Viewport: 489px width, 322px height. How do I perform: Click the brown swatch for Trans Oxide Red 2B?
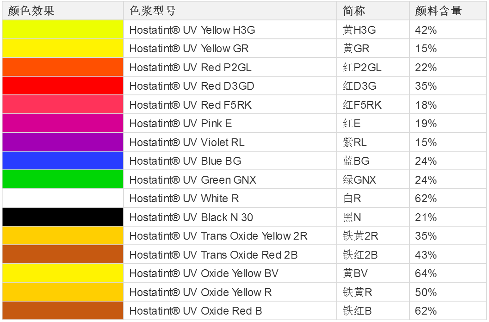pos(62,254)
